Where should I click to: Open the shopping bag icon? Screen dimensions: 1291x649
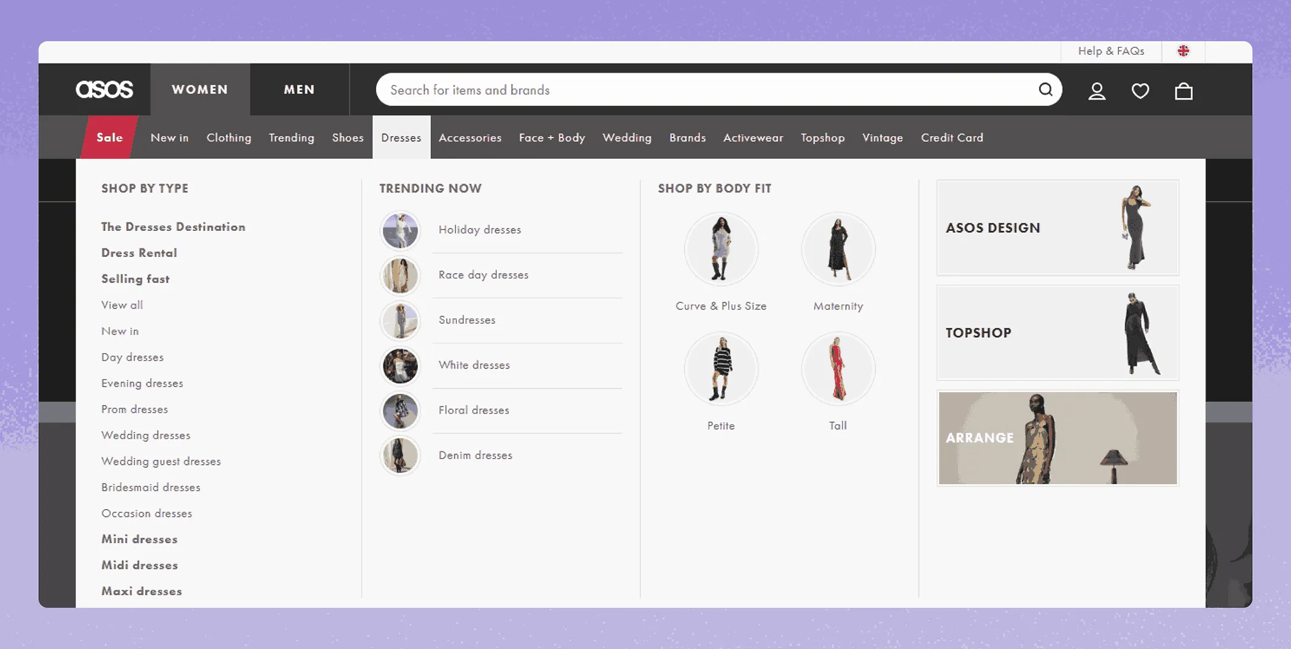(x=1184, y=91)
